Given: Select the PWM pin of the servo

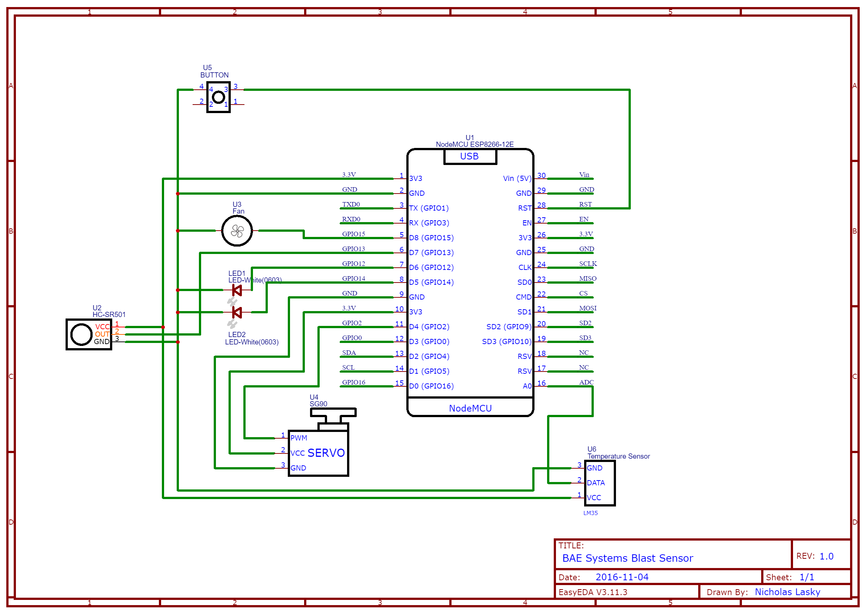Looking at the screenshot, I should [299, 438].
